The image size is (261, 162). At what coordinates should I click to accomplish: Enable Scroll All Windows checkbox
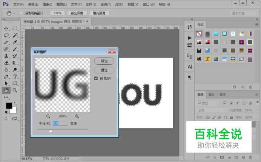point(21,13)
